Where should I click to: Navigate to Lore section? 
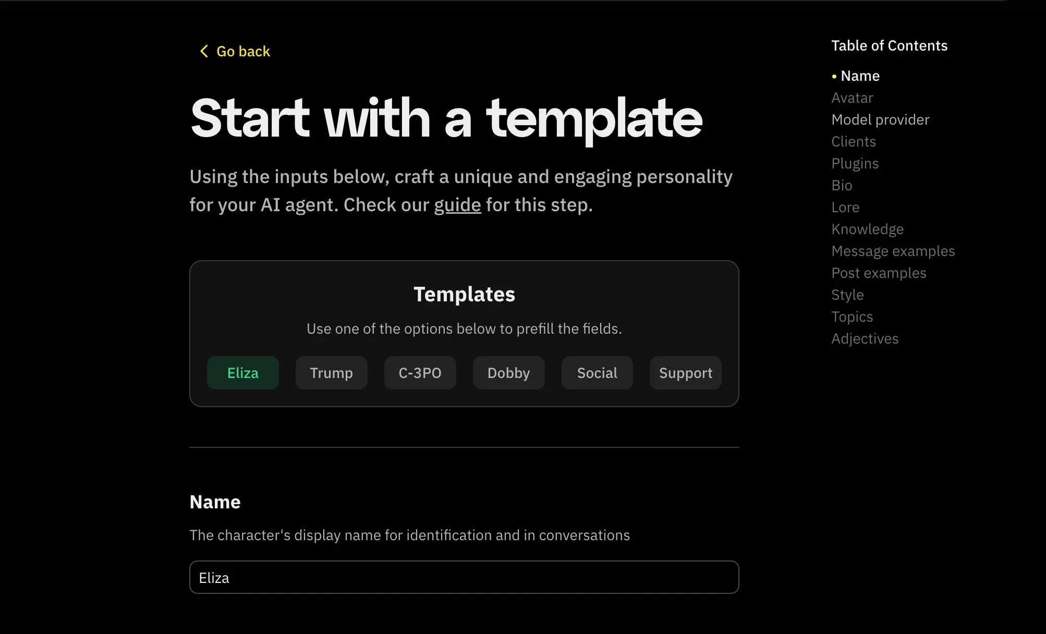(845, 208)
